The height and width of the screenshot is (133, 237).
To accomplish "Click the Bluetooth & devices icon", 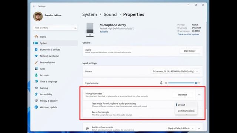I will 36,50.
